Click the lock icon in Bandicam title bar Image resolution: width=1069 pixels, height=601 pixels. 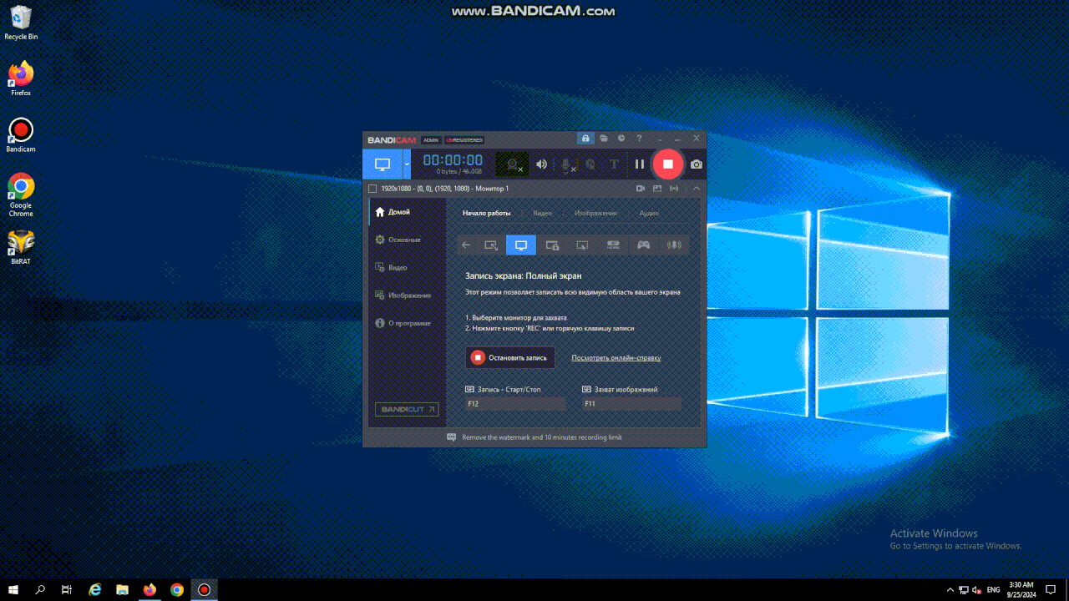coord(585,139)
